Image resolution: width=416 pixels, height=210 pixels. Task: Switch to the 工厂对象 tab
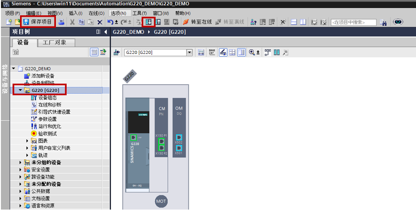click(55, 42)
